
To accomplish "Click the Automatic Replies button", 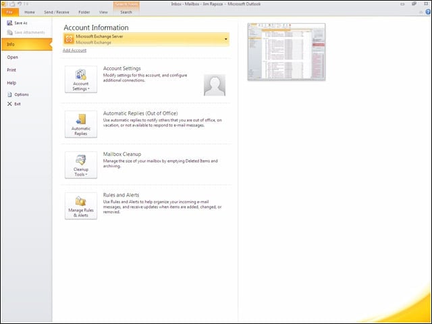I will pyautogui.click(x=81, y=124).
